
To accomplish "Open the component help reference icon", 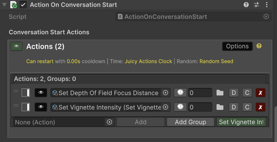I will [246, 5].
